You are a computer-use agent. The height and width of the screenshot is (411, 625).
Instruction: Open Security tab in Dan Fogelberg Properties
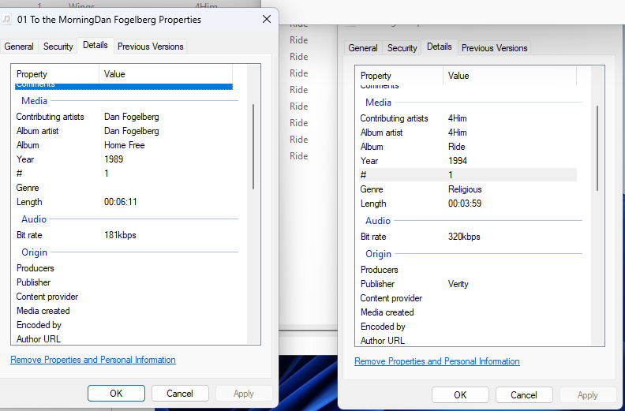coord(58,47)
